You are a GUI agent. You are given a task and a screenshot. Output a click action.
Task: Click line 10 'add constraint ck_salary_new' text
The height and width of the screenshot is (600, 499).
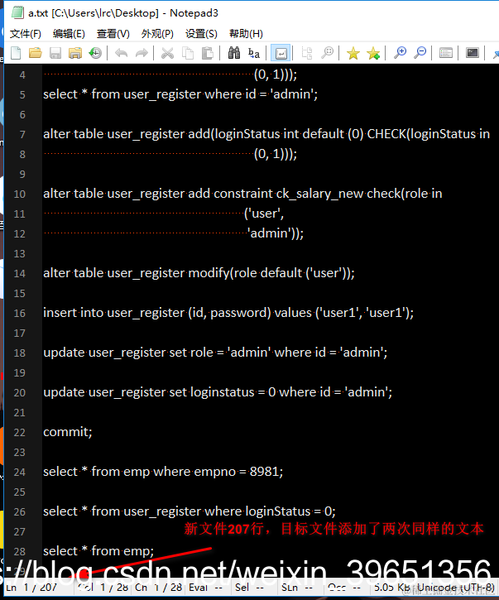[x=275, y=194]
